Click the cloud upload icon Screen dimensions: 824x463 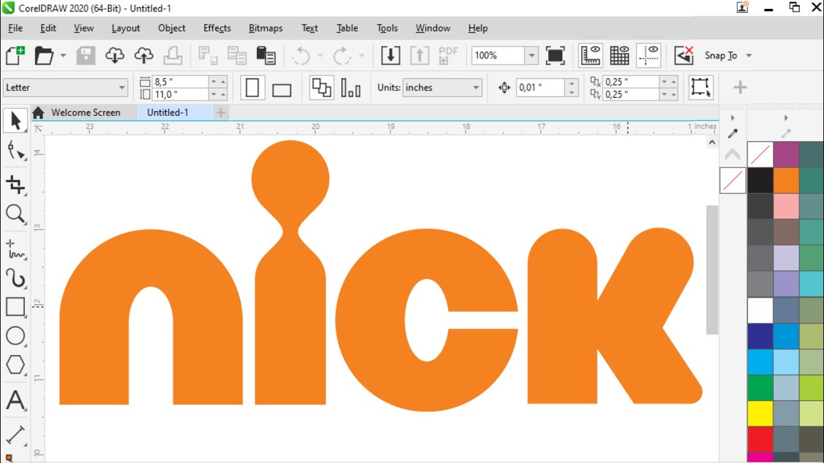click(x=144, y=55)
